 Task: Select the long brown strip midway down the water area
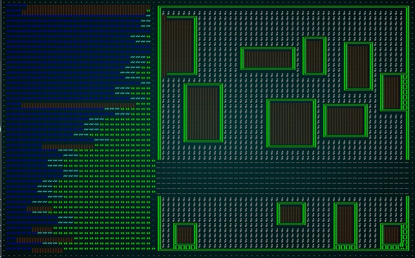click(78, 105)
